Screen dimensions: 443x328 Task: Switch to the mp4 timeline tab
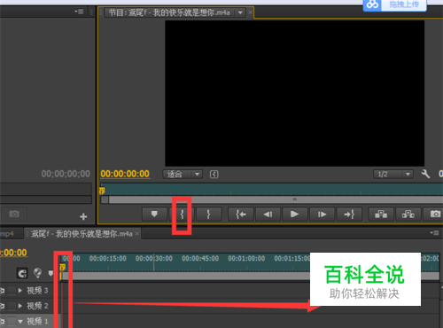tap(7, 234)
